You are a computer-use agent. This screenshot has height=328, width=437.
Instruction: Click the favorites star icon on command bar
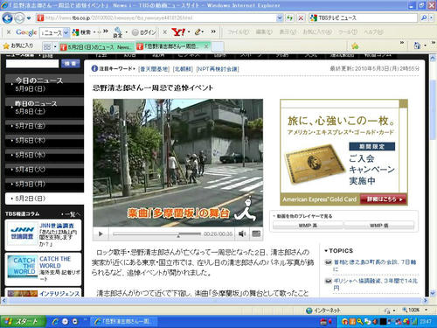(355, 45)
